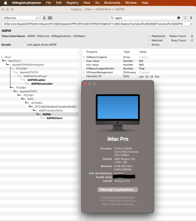Viewport: 196px width, 221px height.
Task: Open the Go menu
Action: 97,3
